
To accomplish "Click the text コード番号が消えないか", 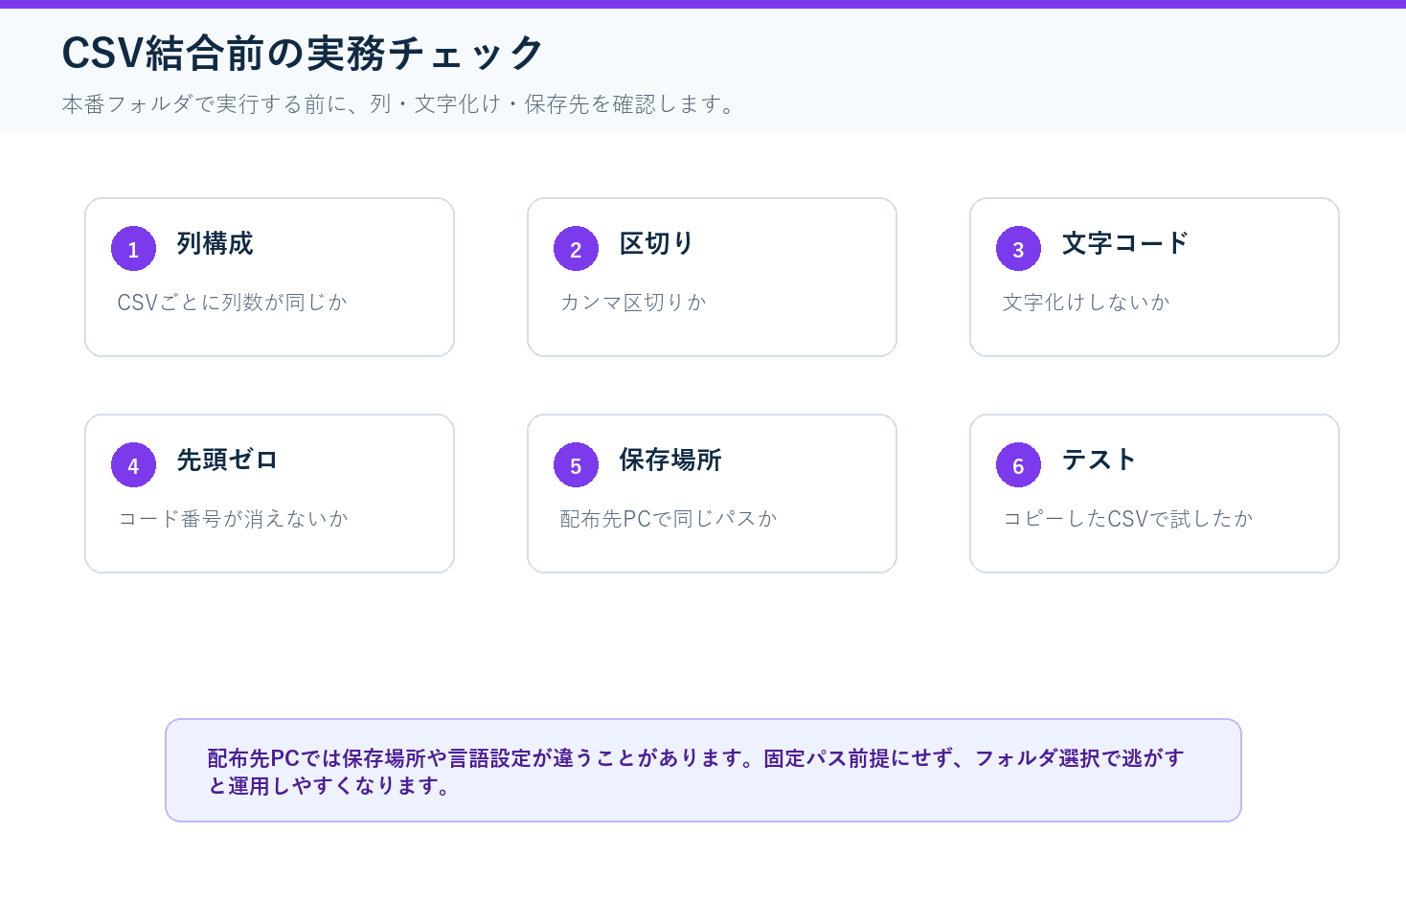I will point(233,519).
